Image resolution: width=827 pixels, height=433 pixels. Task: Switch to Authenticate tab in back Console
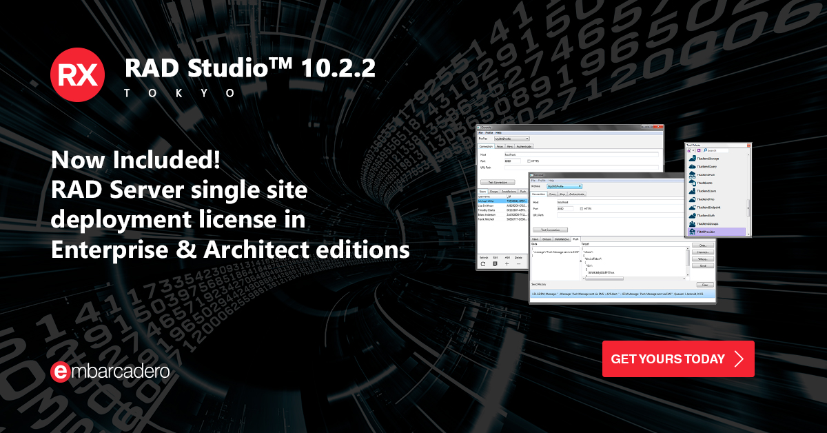524,146
